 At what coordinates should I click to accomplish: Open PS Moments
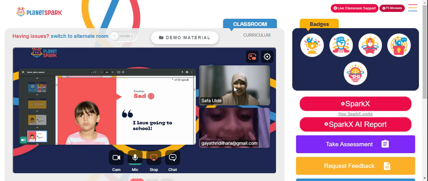tap(392, 8)
